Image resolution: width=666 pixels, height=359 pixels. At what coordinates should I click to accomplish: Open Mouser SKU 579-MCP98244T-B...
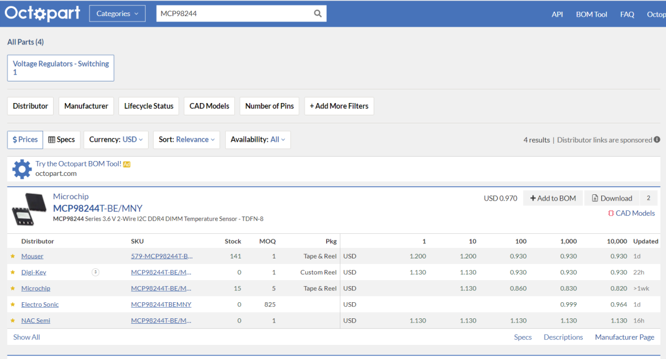[x=162, y=256]
